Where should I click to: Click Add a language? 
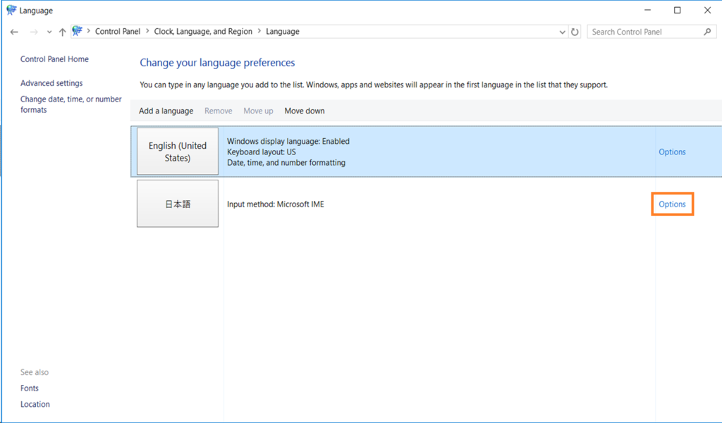[x=166, y=111]
